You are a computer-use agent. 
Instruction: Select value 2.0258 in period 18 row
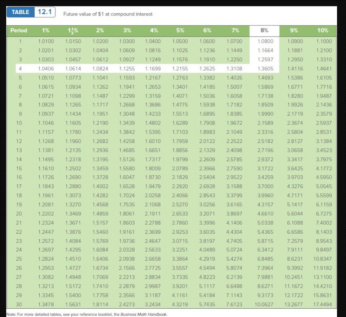pyautogui.click(x=153, y=195)
